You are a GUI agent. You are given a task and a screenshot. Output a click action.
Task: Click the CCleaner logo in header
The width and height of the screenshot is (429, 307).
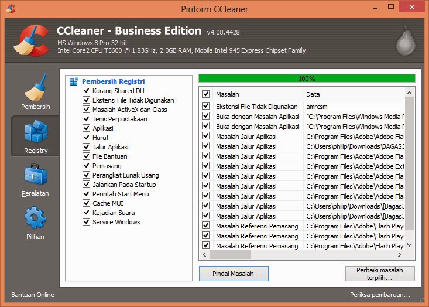[x=32, y=40]
